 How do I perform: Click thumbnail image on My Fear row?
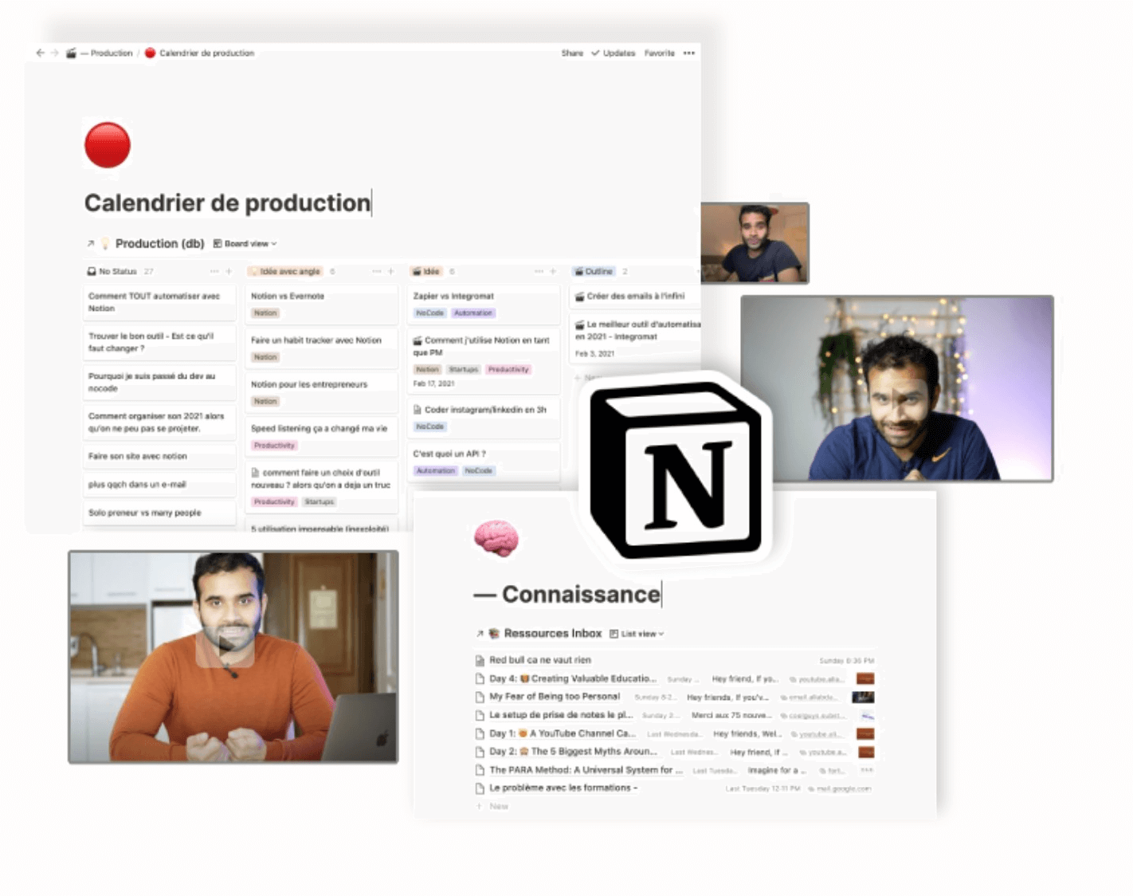pyautogui.click(x=863, y=698)
